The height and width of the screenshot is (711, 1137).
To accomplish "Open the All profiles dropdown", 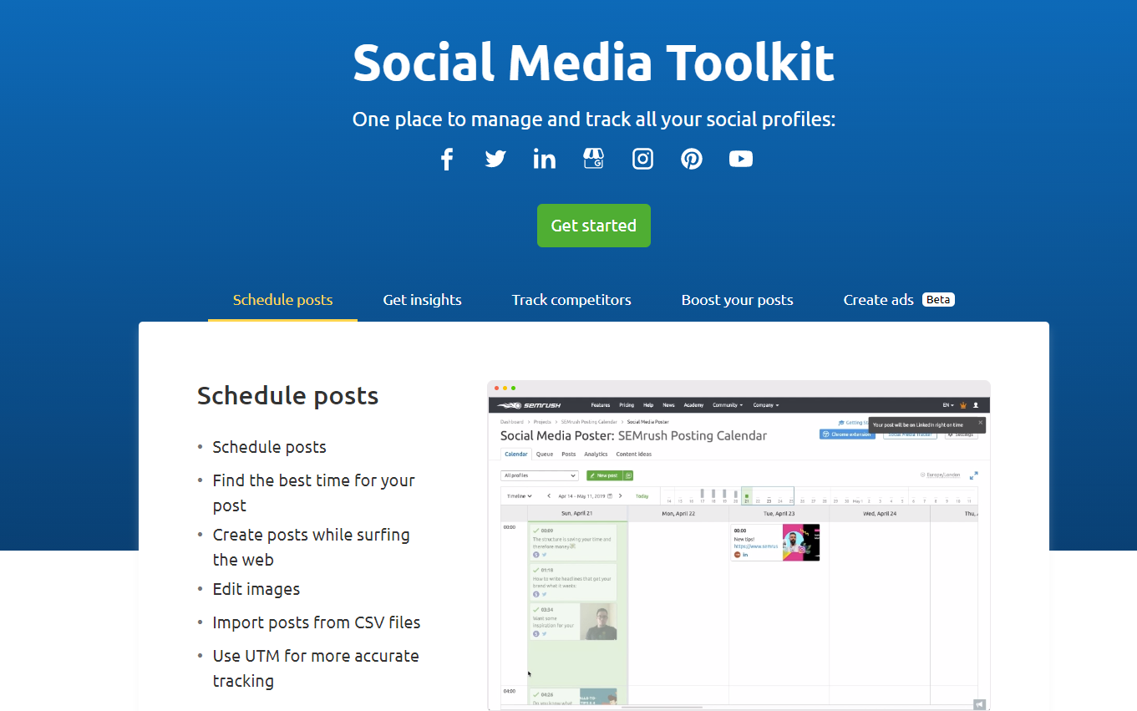I will [540, 475].
